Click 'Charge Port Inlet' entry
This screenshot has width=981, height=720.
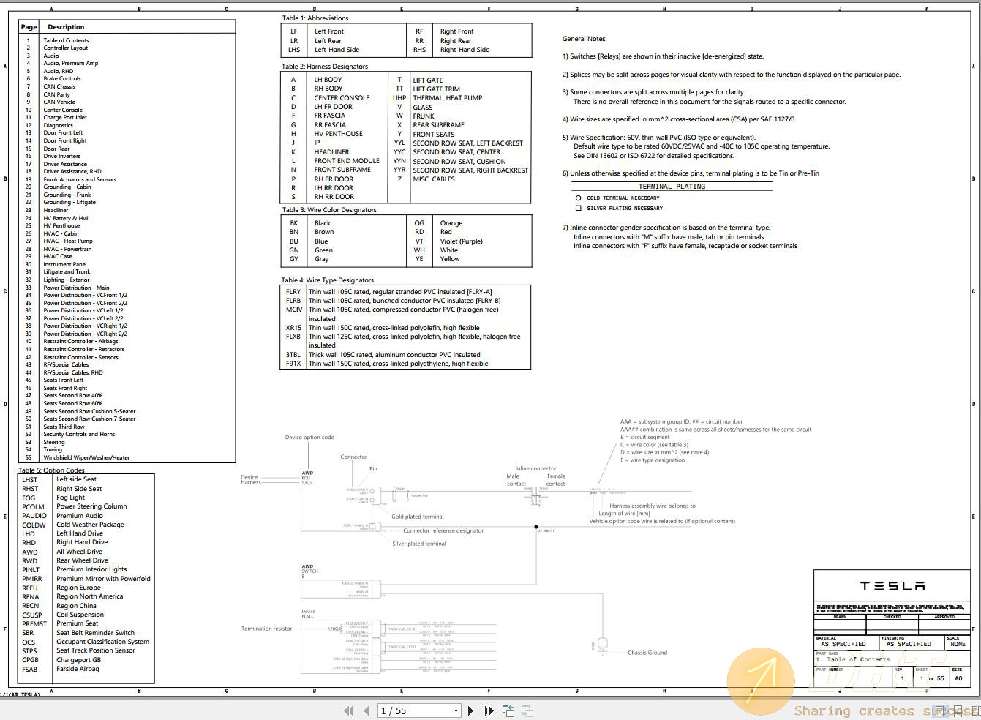point(65,118)
